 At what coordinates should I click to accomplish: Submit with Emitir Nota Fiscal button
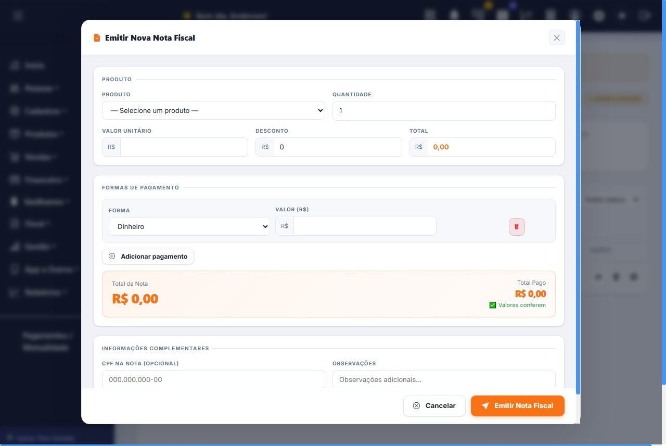[517, 406]
